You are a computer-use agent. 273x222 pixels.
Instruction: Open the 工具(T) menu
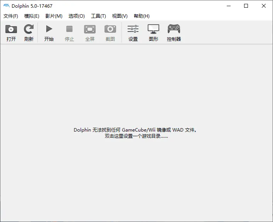pos(98,16)
